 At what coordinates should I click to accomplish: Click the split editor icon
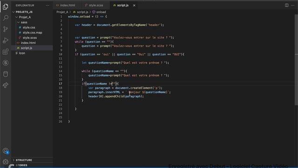pos(286,5)
